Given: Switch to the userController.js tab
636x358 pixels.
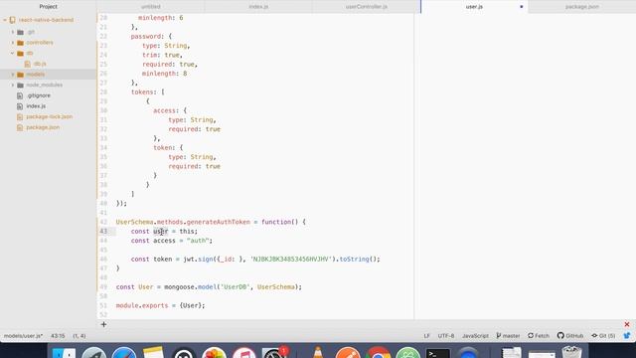Looking at the screenshot, I should coord(367,7).
